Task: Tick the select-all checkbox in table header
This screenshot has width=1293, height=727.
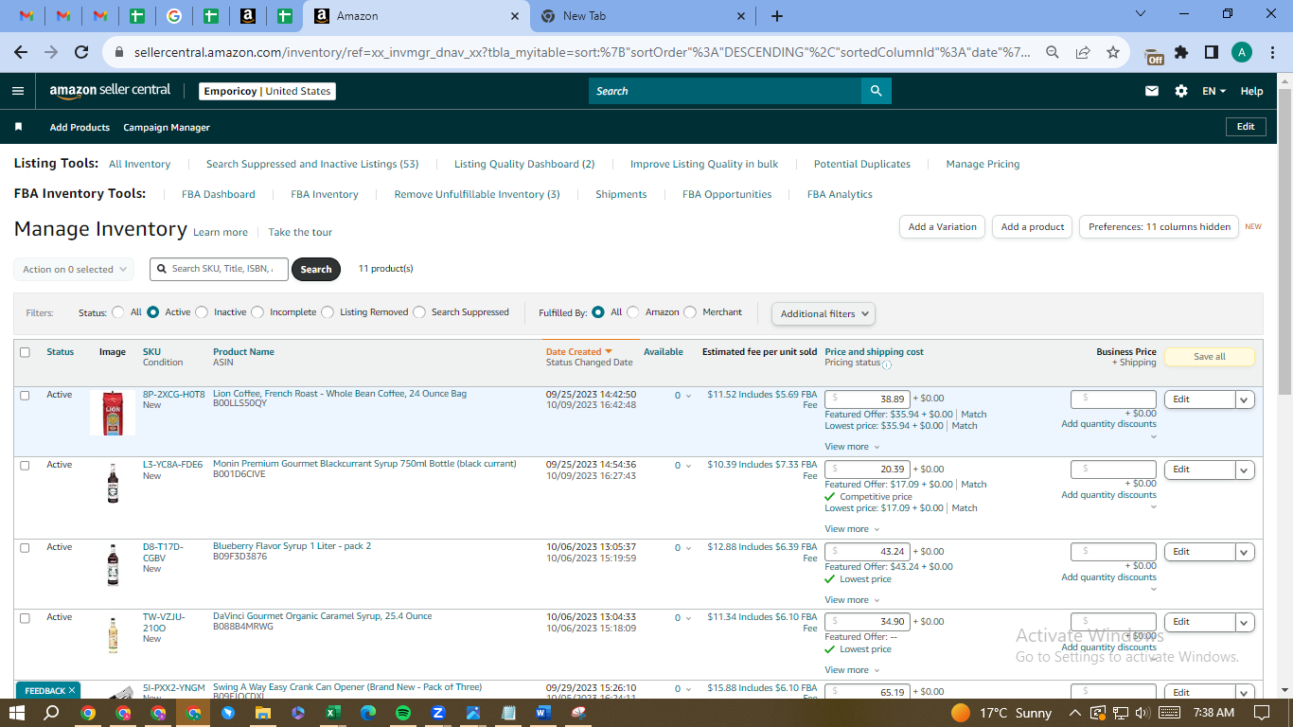Action: pos(25,352)
